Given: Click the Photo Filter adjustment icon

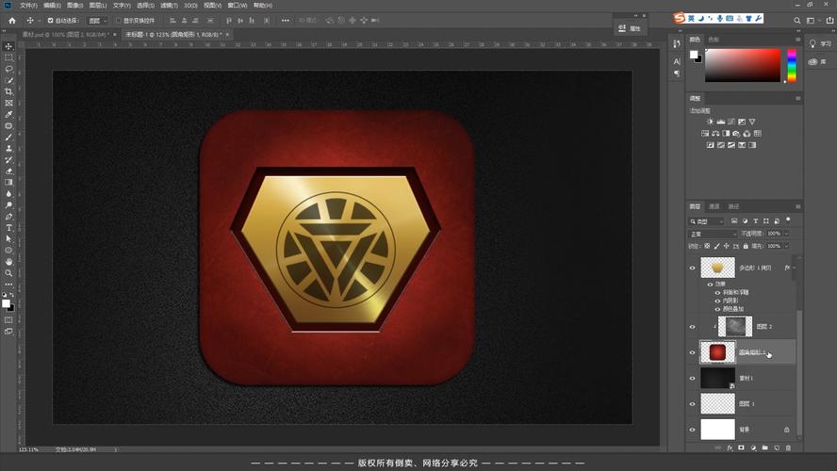Looking at the screenshot, I should coord(736,134).
